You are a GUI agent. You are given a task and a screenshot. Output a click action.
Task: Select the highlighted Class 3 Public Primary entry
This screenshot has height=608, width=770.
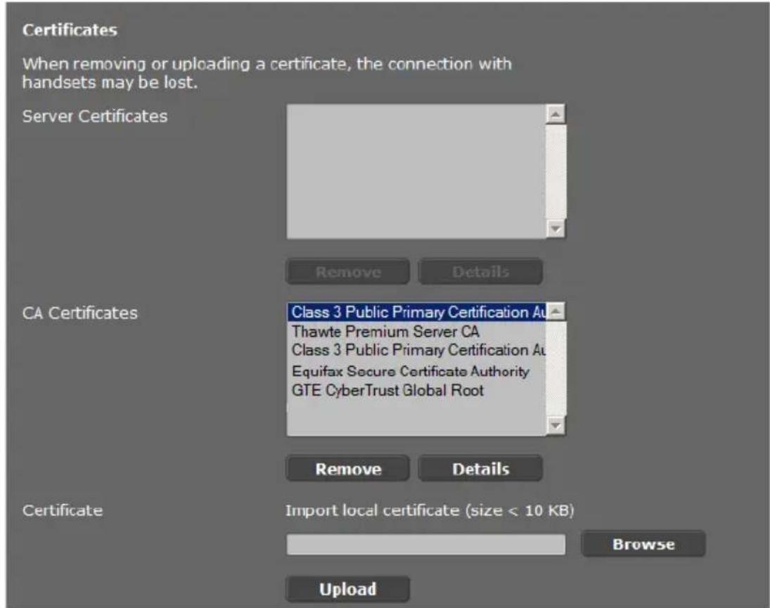(417, 312)
